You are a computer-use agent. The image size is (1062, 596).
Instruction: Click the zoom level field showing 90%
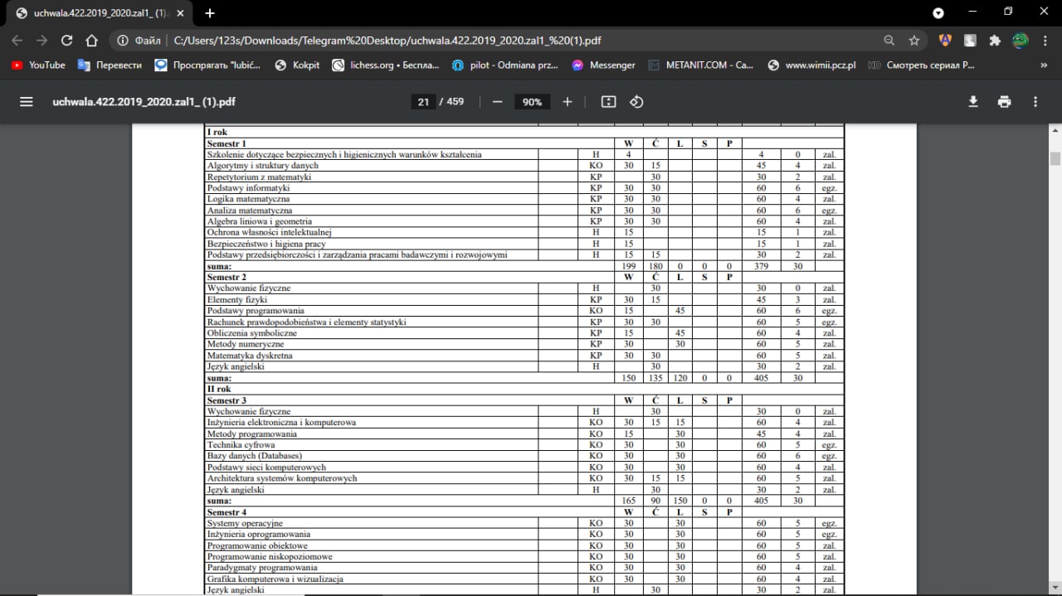(x=532, y=102)
